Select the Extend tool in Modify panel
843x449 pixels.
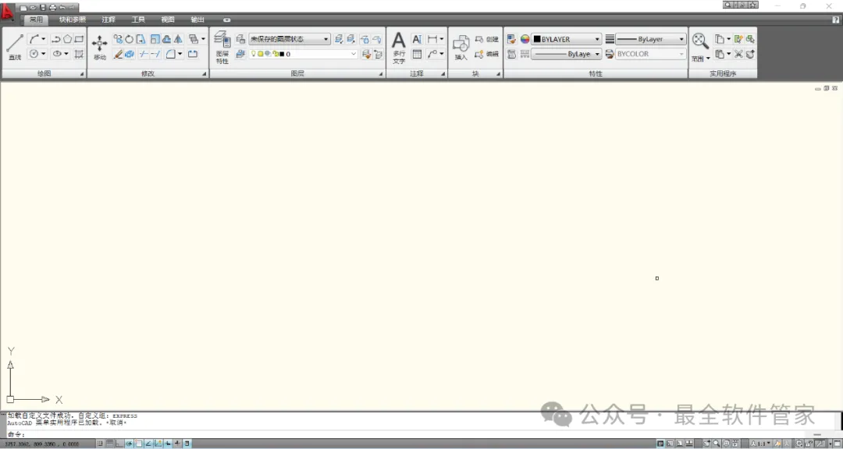point(155,54)
